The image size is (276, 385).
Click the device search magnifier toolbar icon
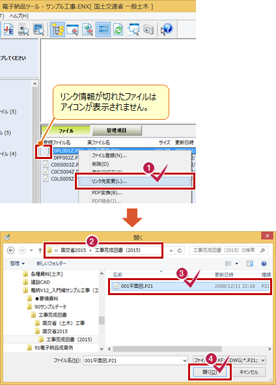click(x=23, y=30)
